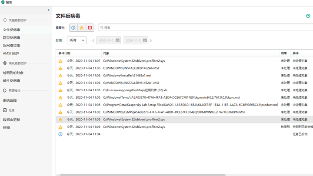Click the 管理安全 section icon
This screenshot has height=176, width=313.
click(5, 90)
